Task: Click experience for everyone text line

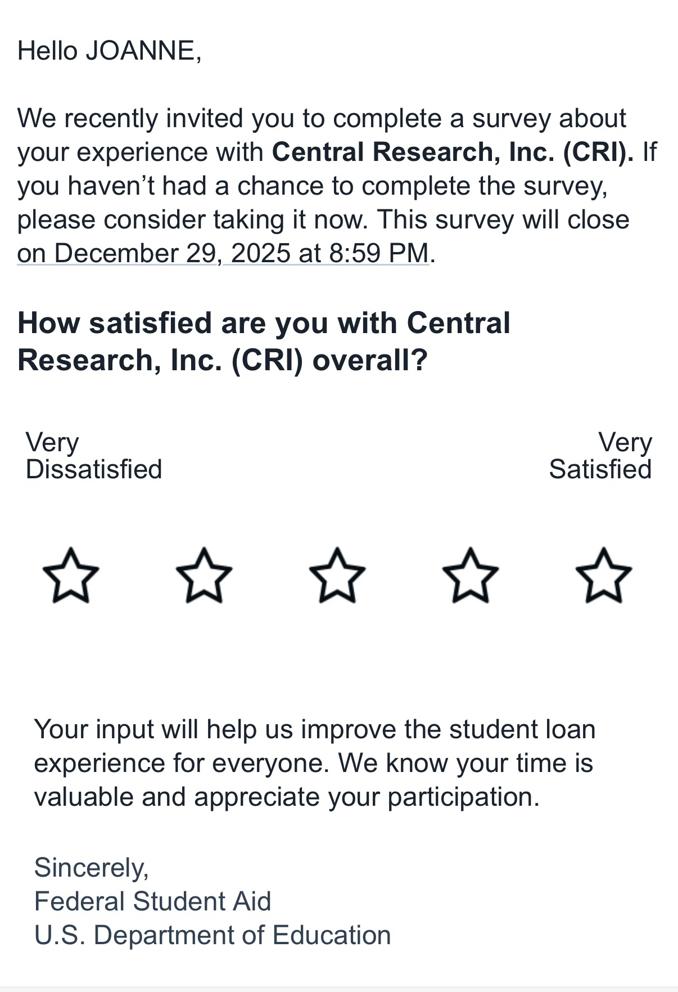Action: (180, 763)
